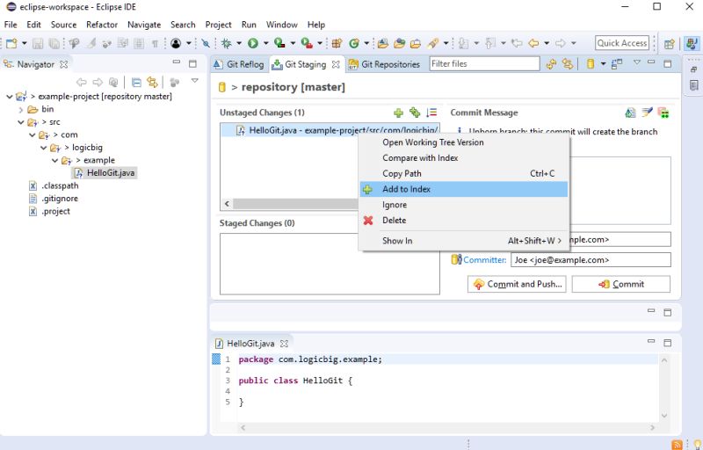
Task: Toggle Amend previous commit icon
Action: click(x=630, y=112)
